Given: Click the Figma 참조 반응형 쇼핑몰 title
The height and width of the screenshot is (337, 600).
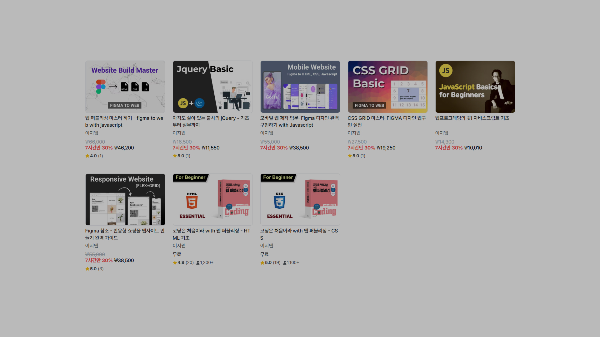Looking at the screenshot, I should (125, 234).
